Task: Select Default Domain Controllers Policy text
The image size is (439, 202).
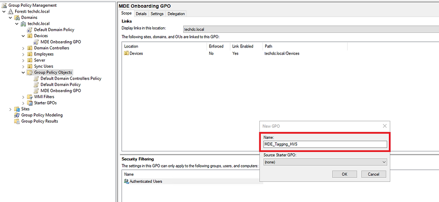Action: (71, 79)
